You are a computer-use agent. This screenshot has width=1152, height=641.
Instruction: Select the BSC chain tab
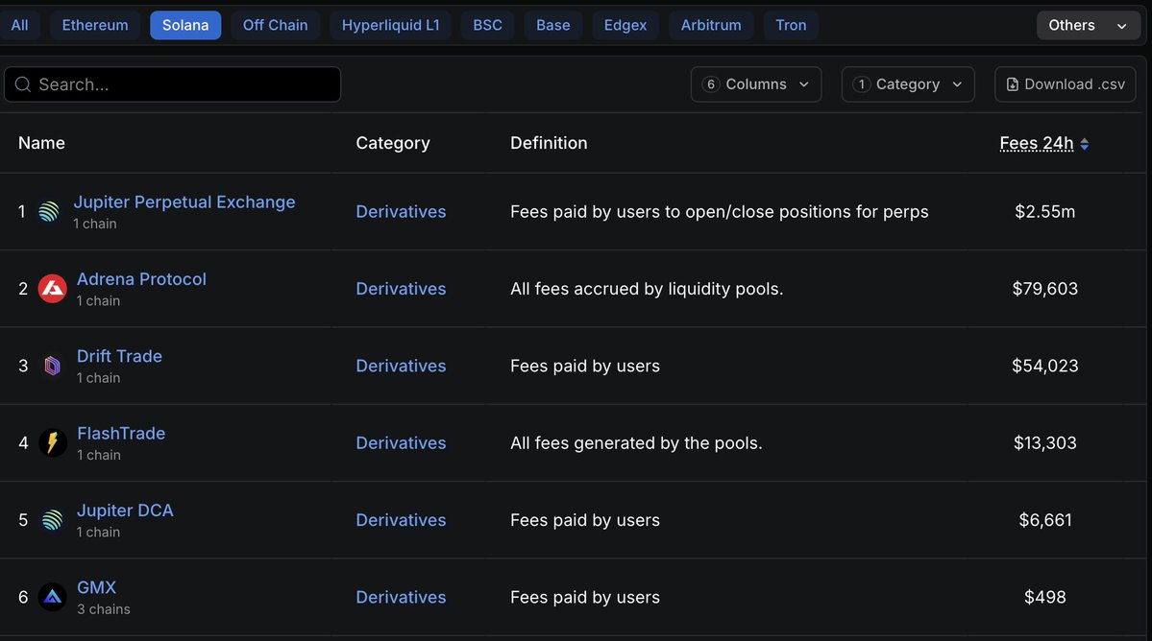[488, 25]
